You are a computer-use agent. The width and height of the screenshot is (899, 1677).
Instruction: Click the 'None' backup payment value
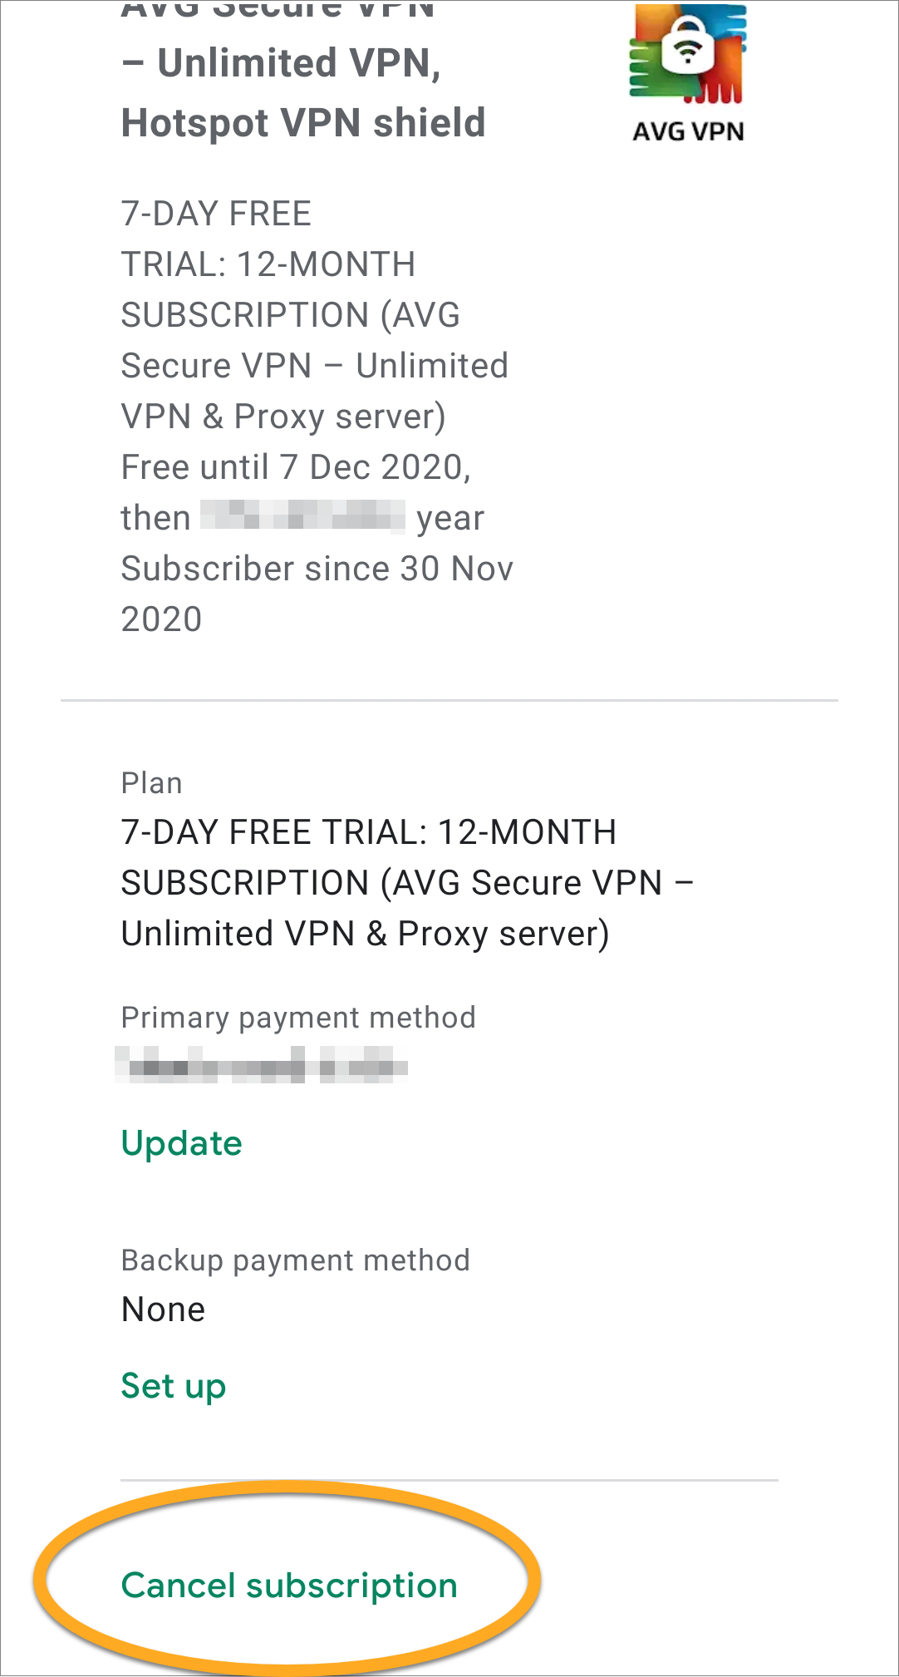[163, 1310]
